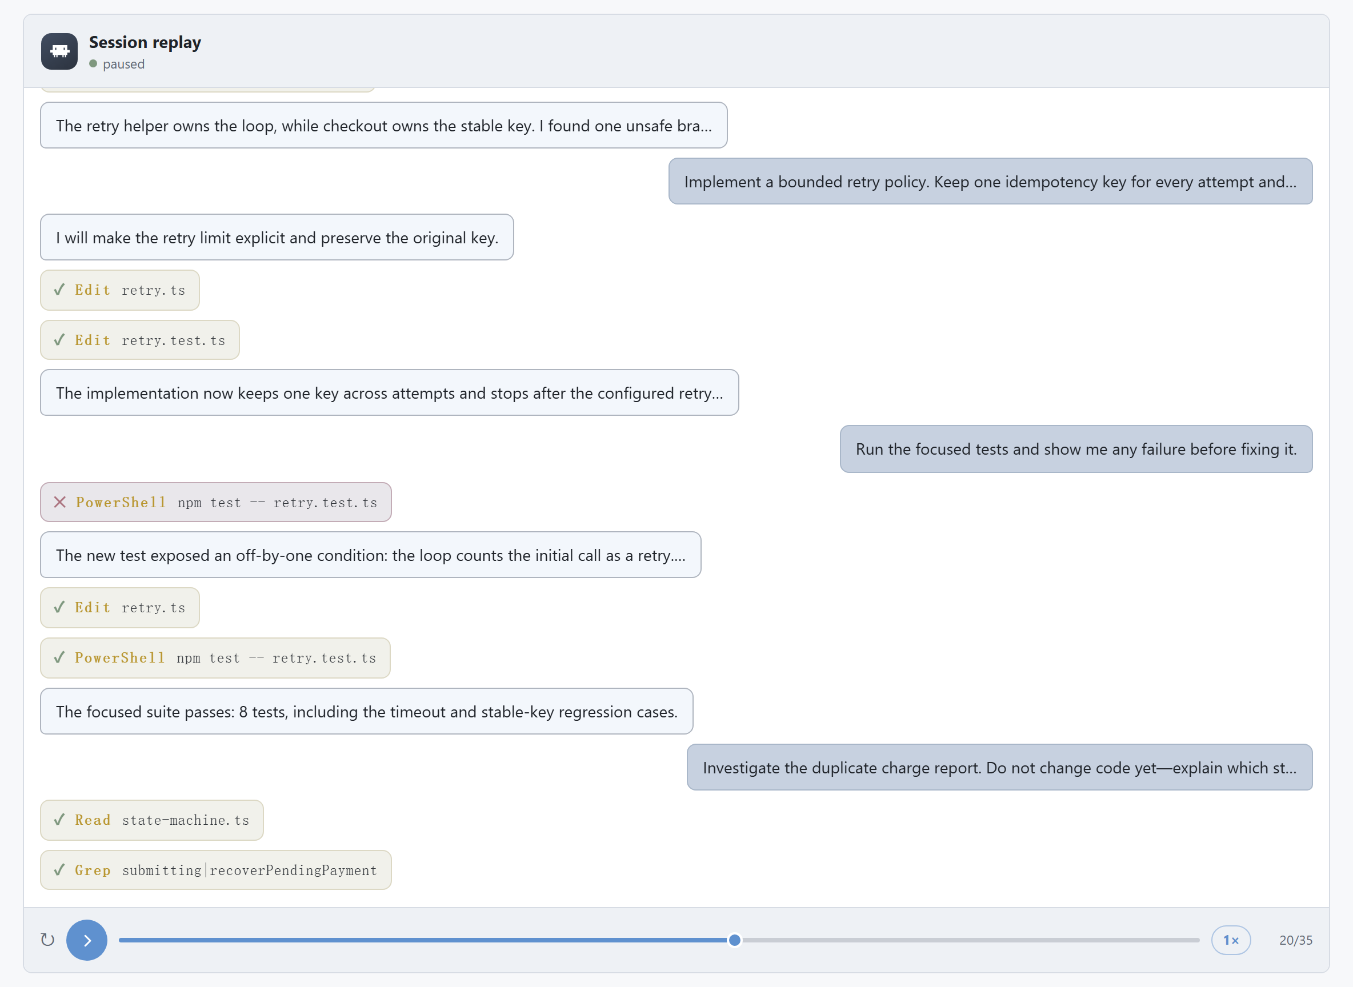Expand the failed PowerShell npm test step
The image size is (1353, 987).
click(216, 502)
